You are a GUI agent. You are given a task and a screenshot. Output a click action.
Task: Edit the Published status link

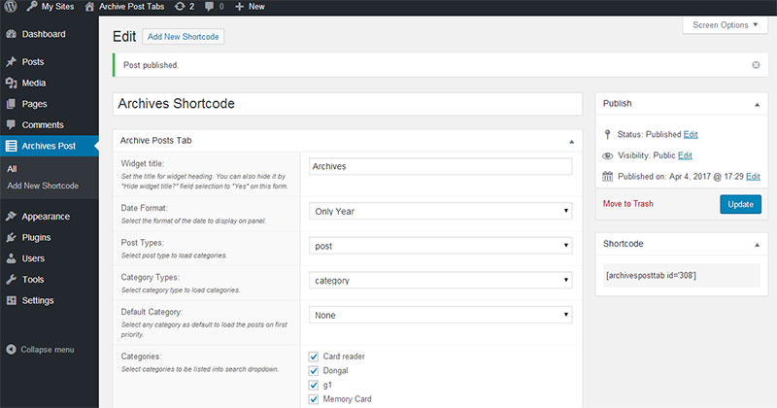pyautogui.click(x=691, y=134)
